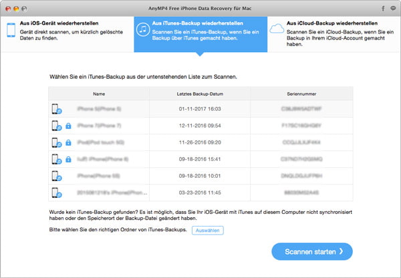
Task: Click the Auswählen button
Action: tap(208, 230)
